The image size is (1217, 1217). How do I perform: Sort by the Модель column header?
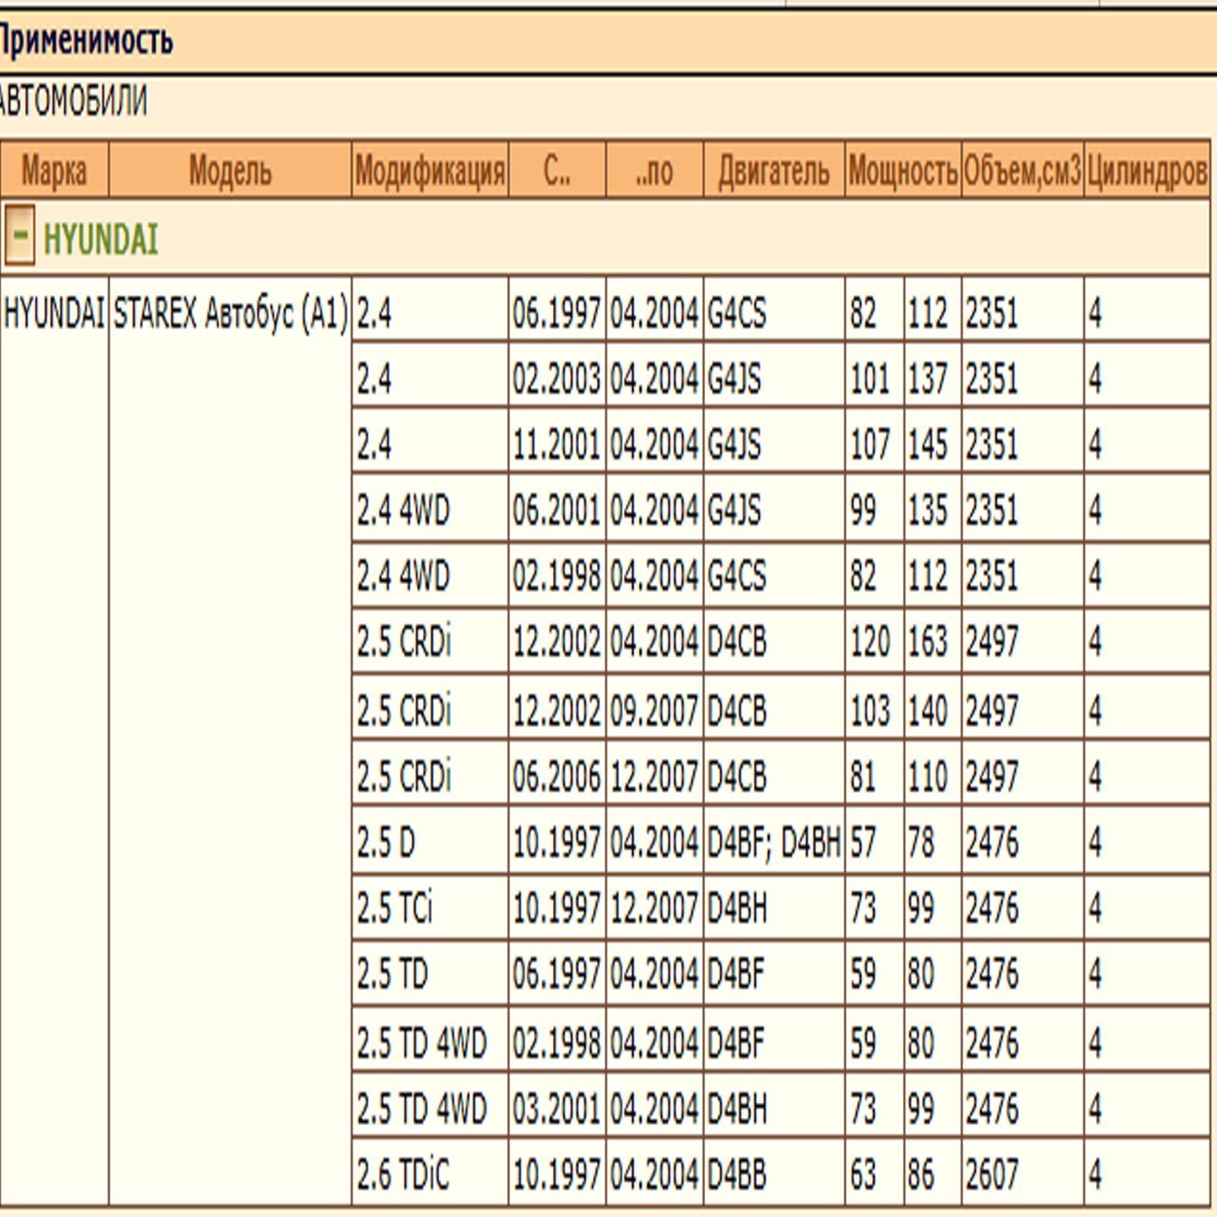pyautogui.click(x=230, y=170)
